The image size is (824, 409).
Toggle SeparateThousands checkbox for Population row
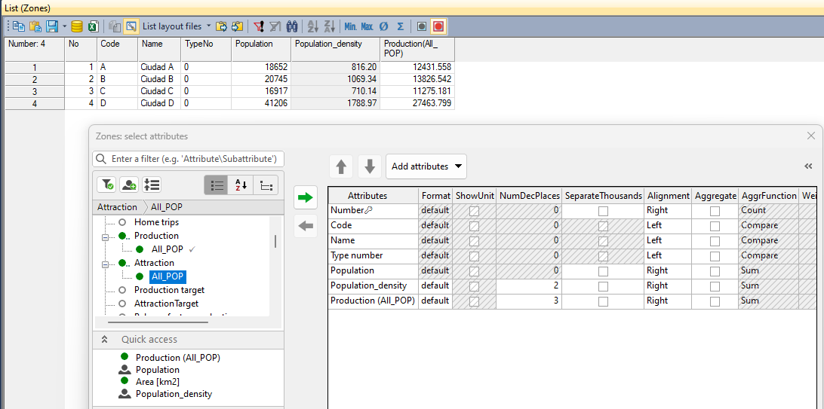point(604,271)
